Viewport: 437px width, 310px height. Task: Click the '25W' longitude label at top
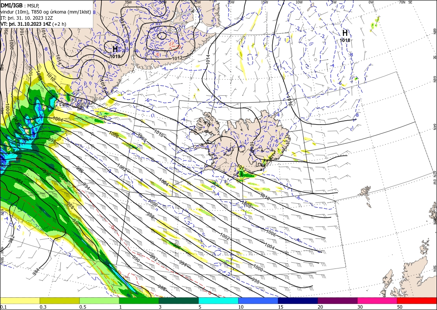click(197, 2)
